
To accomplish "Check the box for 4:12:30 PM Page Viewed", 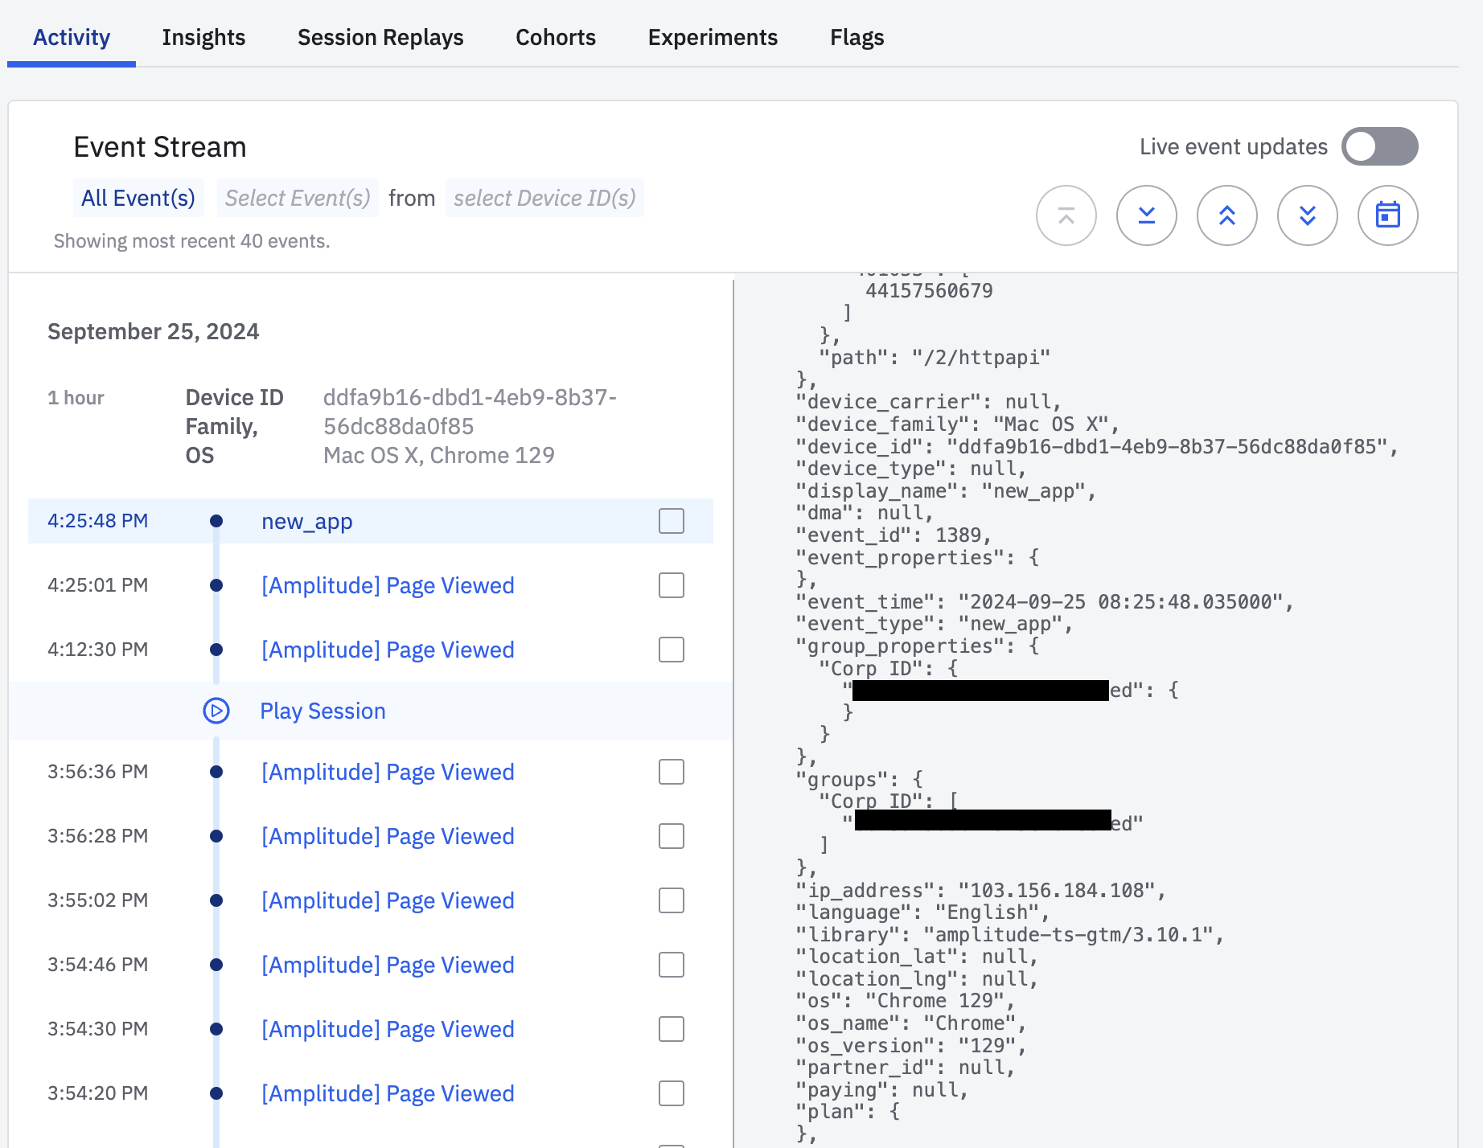I will (672, 650).
